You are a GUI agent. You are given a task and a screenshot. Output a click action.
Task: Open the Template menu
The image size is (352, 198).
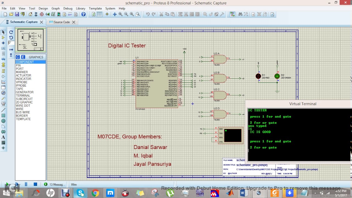pos(95,9)
